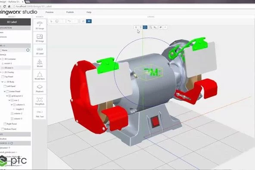Select the 3D Gauge widget
This screenshot has width=255, height=170.
point(40,25)
